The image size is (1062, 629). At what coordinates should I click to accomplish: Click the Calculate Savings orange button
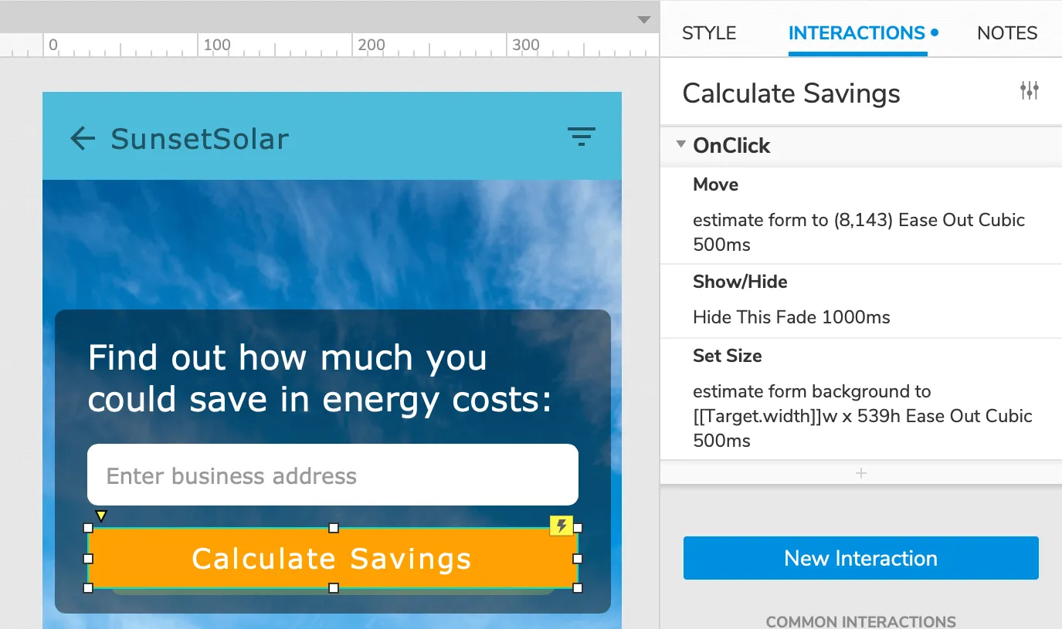click(x=332, y=559)
